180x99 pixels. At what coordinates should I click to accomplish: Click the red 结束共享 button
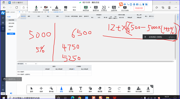139,8
